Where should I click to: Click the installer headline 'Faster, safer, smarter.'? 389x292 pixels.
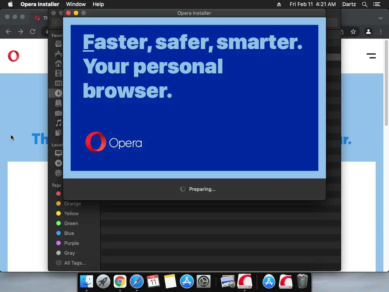pos(193,42)
